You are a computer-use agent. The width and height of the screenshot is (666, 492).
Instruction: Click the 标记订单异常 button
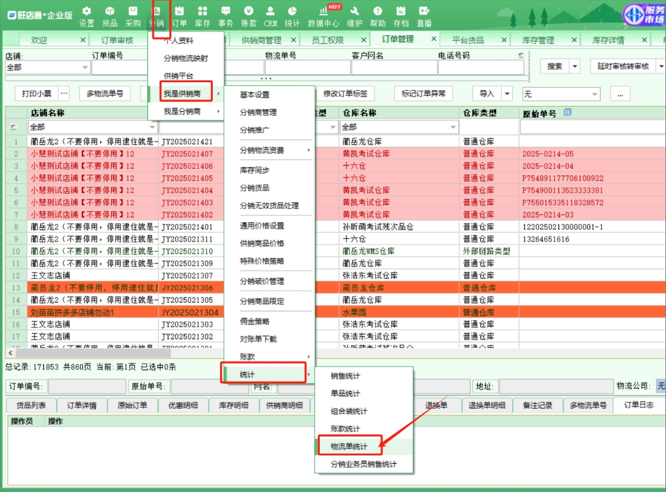point(424,94)
